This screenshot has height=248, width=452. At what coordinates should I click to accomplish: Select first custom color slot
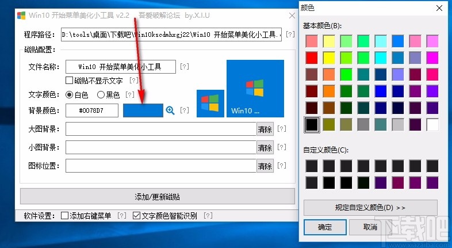click(312, 166)
